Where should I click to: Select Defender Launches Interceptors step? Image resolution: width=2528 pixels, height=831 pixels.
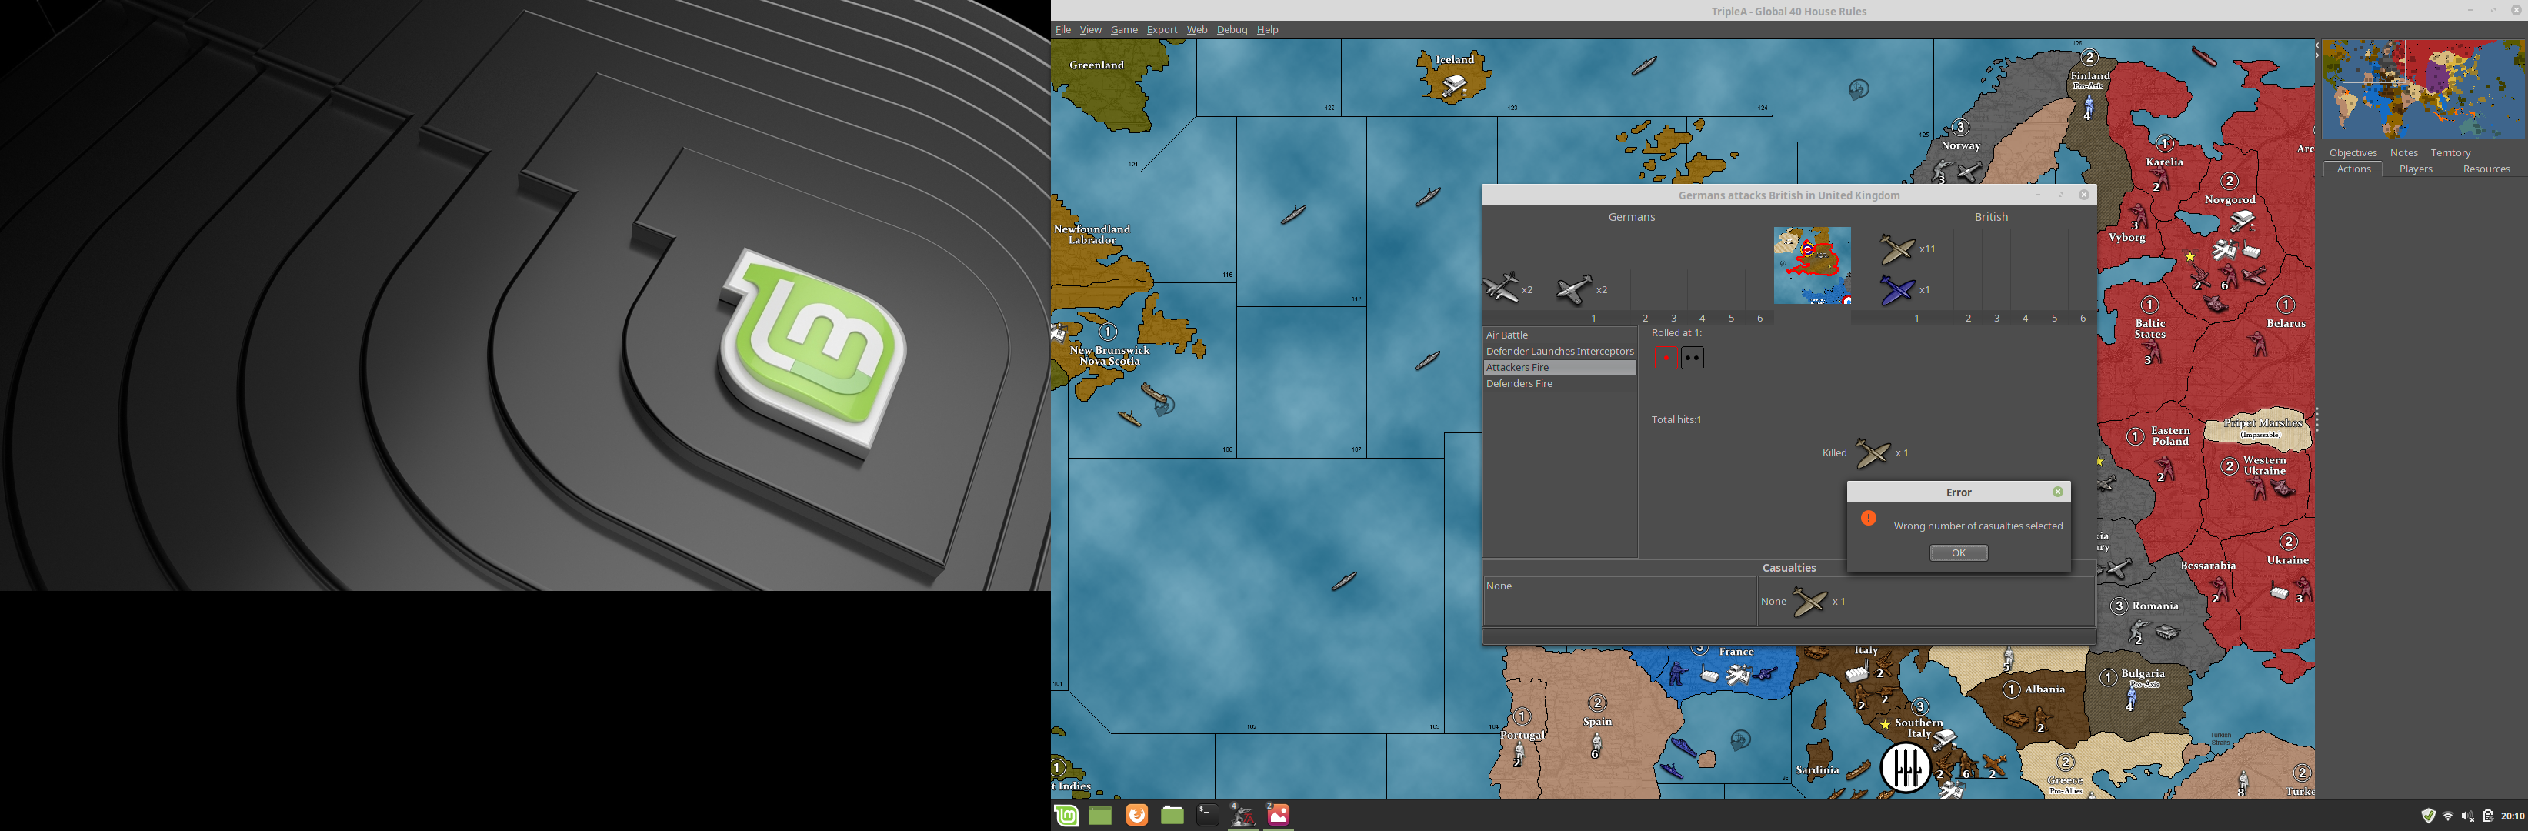[1559, 351]
